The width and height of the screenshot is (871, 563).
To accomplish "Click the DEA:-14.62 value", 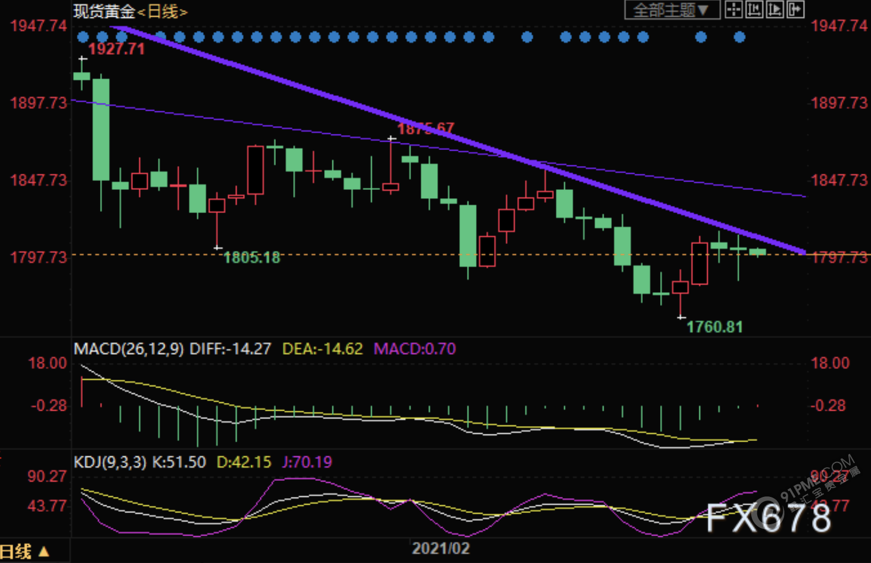I will pos(322,349).
